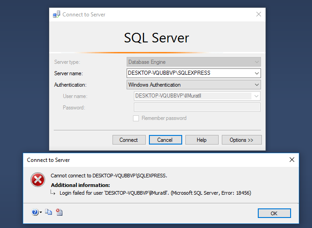Click the Authentication label

click(70, 85)
